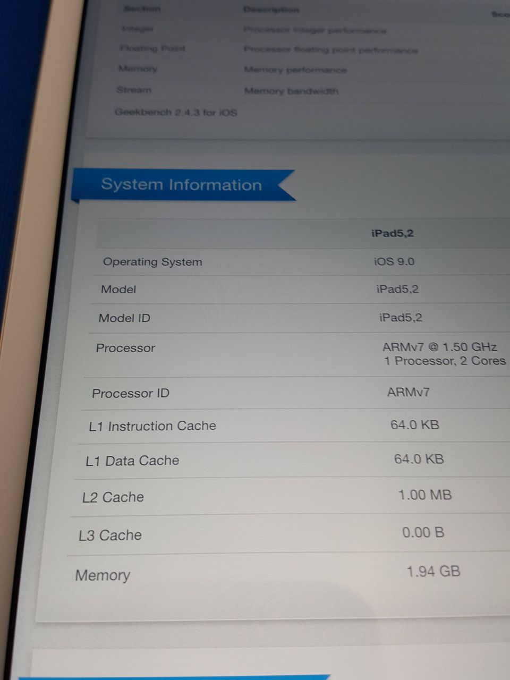Select Processor floating point performance description
Viewport: 510px width, 680px height.
pos(330,50)
